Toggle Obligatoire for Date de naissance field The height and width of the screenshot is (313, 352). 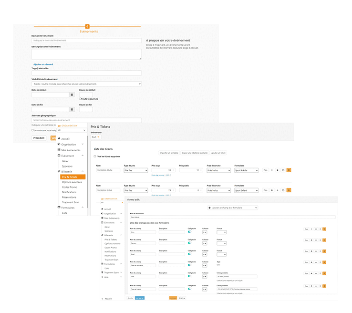tap(190, 265)
